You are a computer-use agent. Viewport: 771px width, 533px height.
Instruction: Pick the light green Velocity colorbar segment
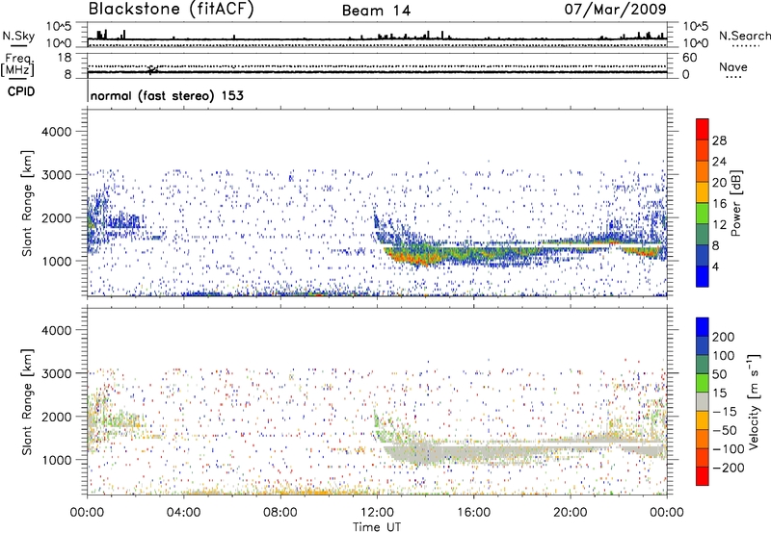coord(703,384)
